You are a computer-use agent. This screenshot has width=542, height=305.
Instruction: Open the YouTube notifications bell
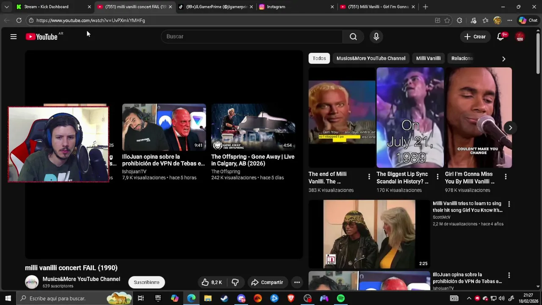pyautogui.click(x=501, y=37)
